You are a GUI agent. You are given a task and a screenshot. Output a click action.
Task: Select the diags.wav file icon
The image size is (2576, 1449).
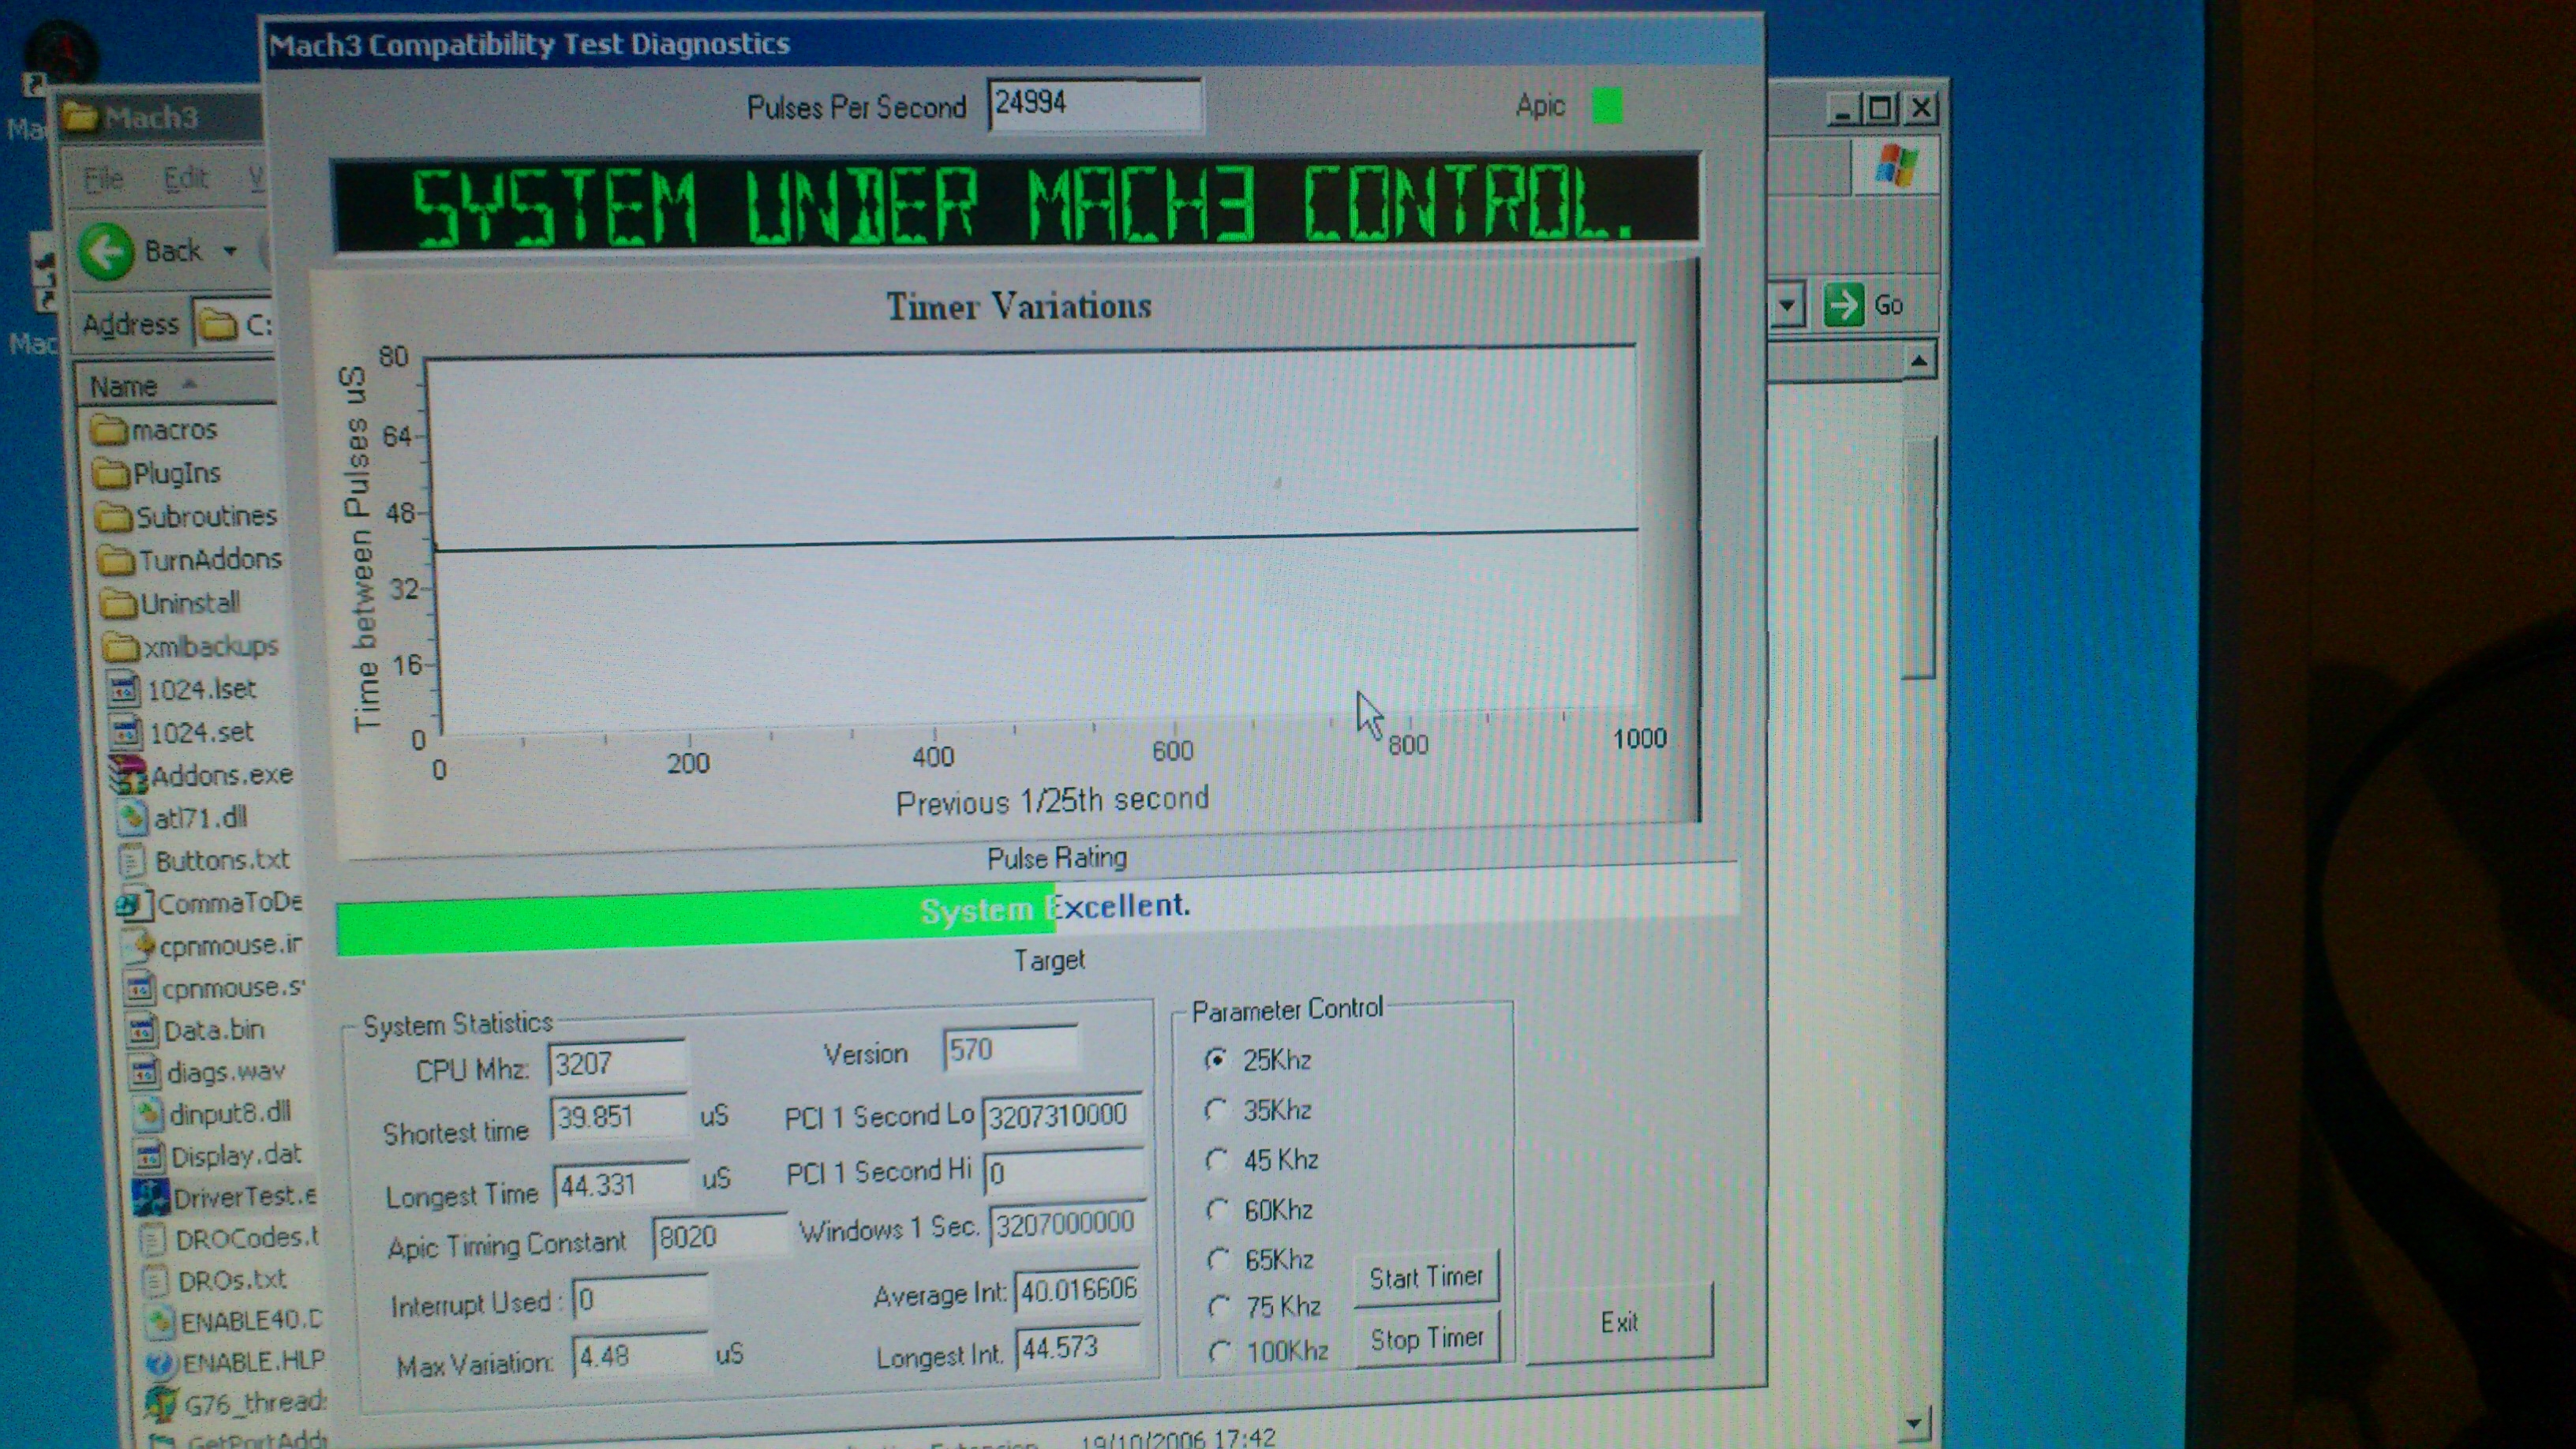pos(145,1072)
